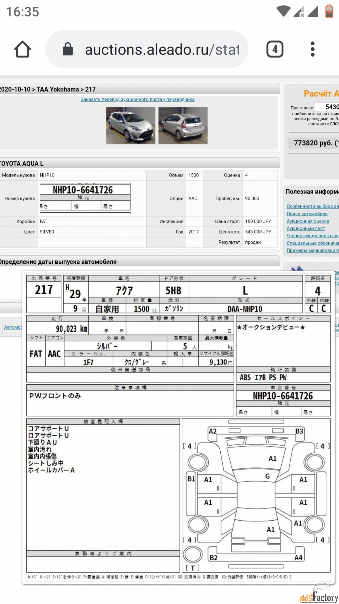
Task: Click the auction sheet translation order link
Action: click(x=137, y=99)
